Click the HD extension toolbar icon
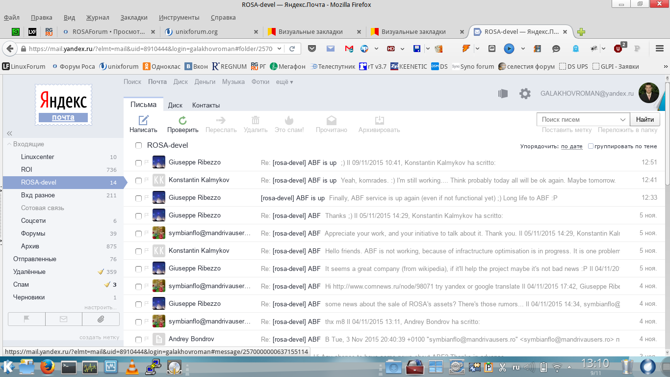Screen dimensions: 670x377 pyautogui.click(x=391, y=49)
